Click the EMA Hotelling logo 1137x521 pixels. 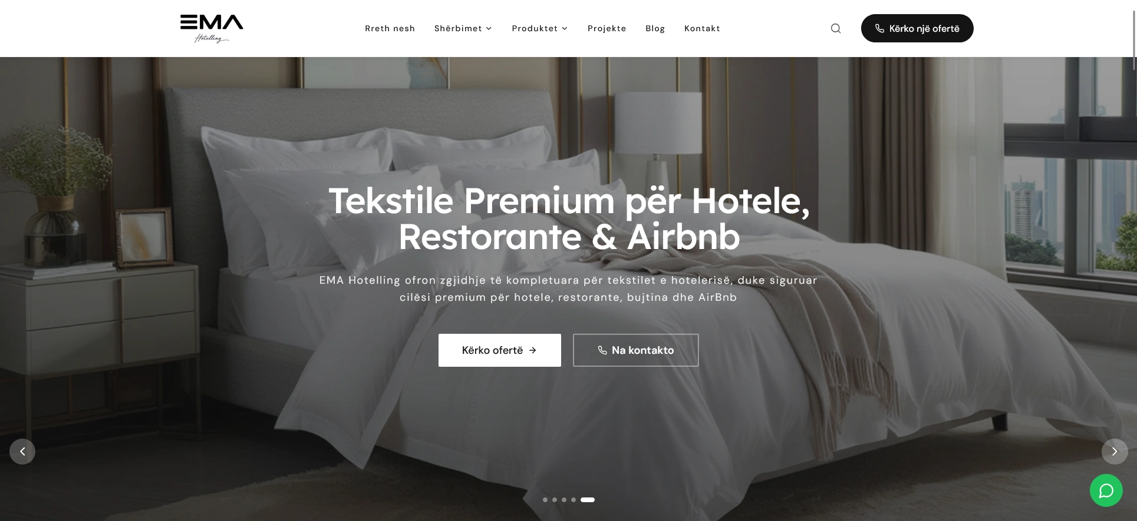[212, 28]
